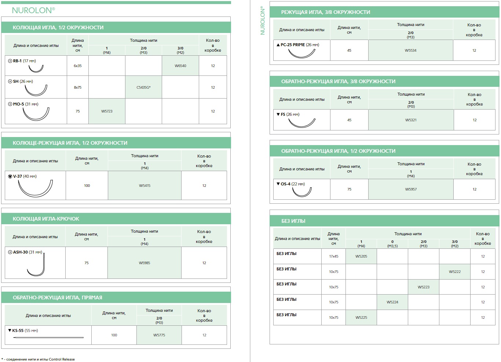501x362 pixels.
Task: Click the heading "КОЛЮЩАЯ ИГЛА-КРЮЧОК"
Action: coord(46,219)
